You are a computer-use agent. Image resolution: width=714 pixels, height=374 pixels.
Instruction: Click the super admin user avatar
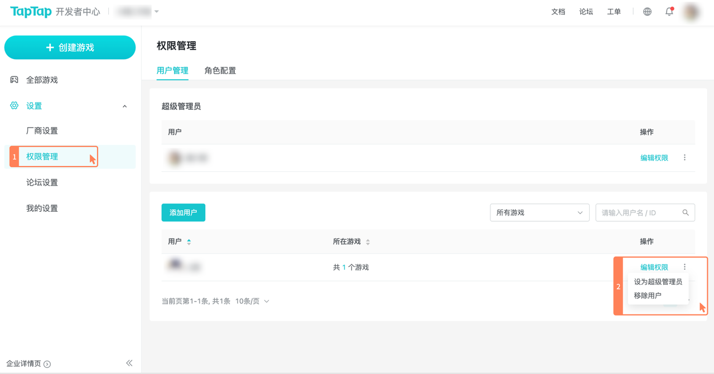(x=175, y=158)
